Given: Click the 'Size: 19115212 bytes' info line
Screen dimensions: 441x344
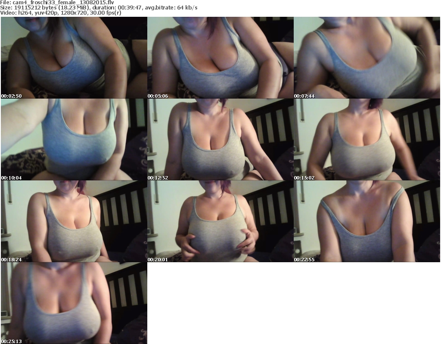Looking at the screenshot, I should coord(99,8).
